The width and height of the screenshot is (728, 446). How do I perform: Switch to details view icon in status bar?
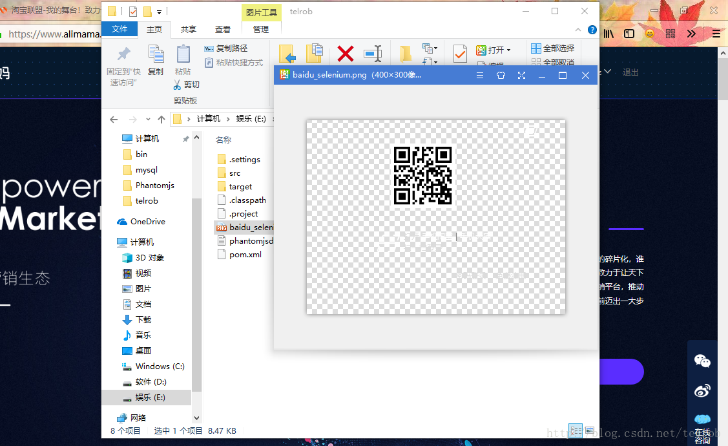click(576, 430)
